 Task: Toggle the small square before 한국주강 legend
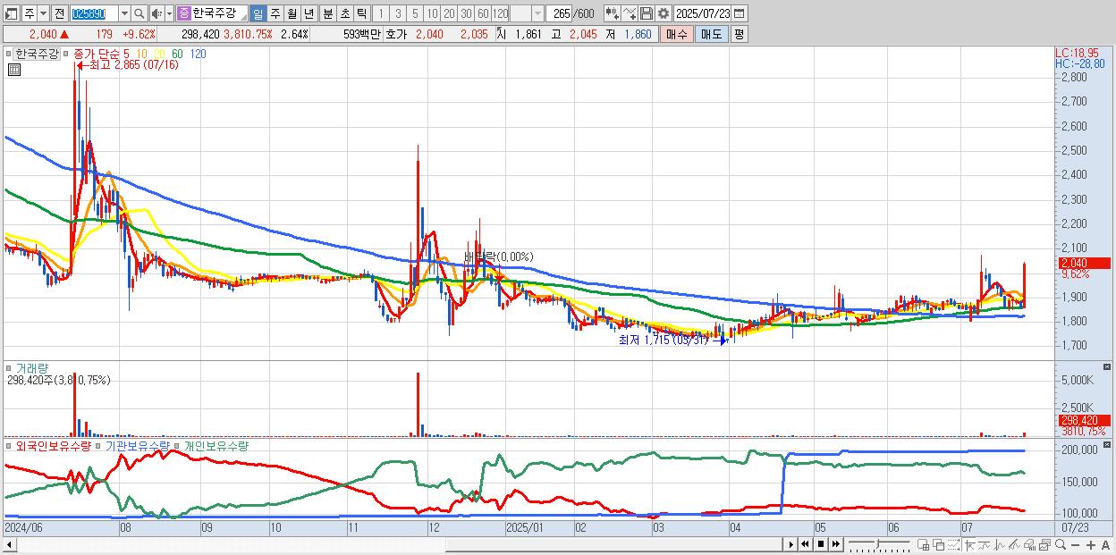pyautogui.click(x=8, y=54)
